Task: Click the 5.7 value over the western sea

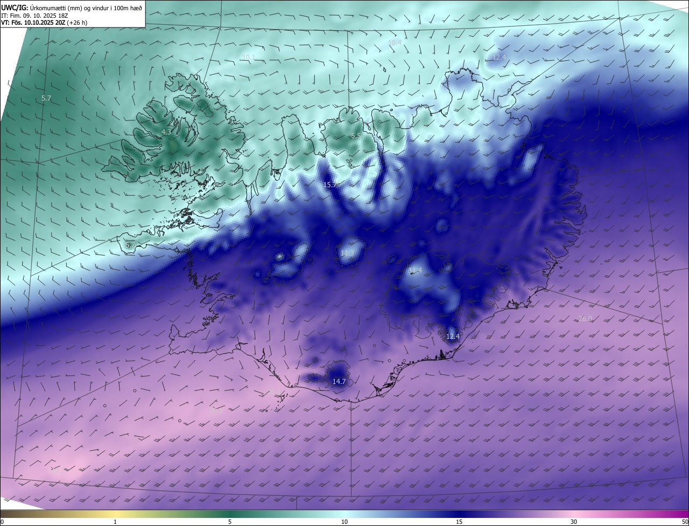Action: pos(46,98)
